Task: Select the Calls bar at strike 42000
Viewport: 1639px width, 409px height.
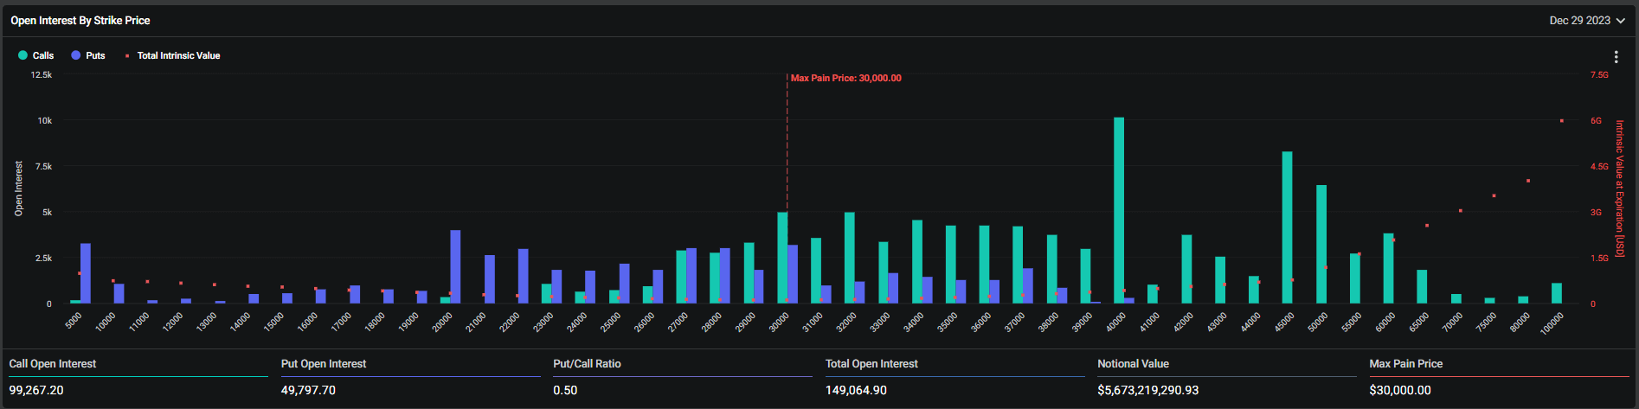Action: tap(1186, 269)
